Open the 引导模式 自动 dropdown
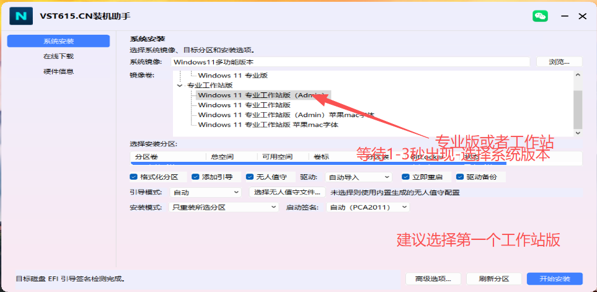Image resolution: width=597 pixels, height=292 pixels. click(x=205, y=192)
